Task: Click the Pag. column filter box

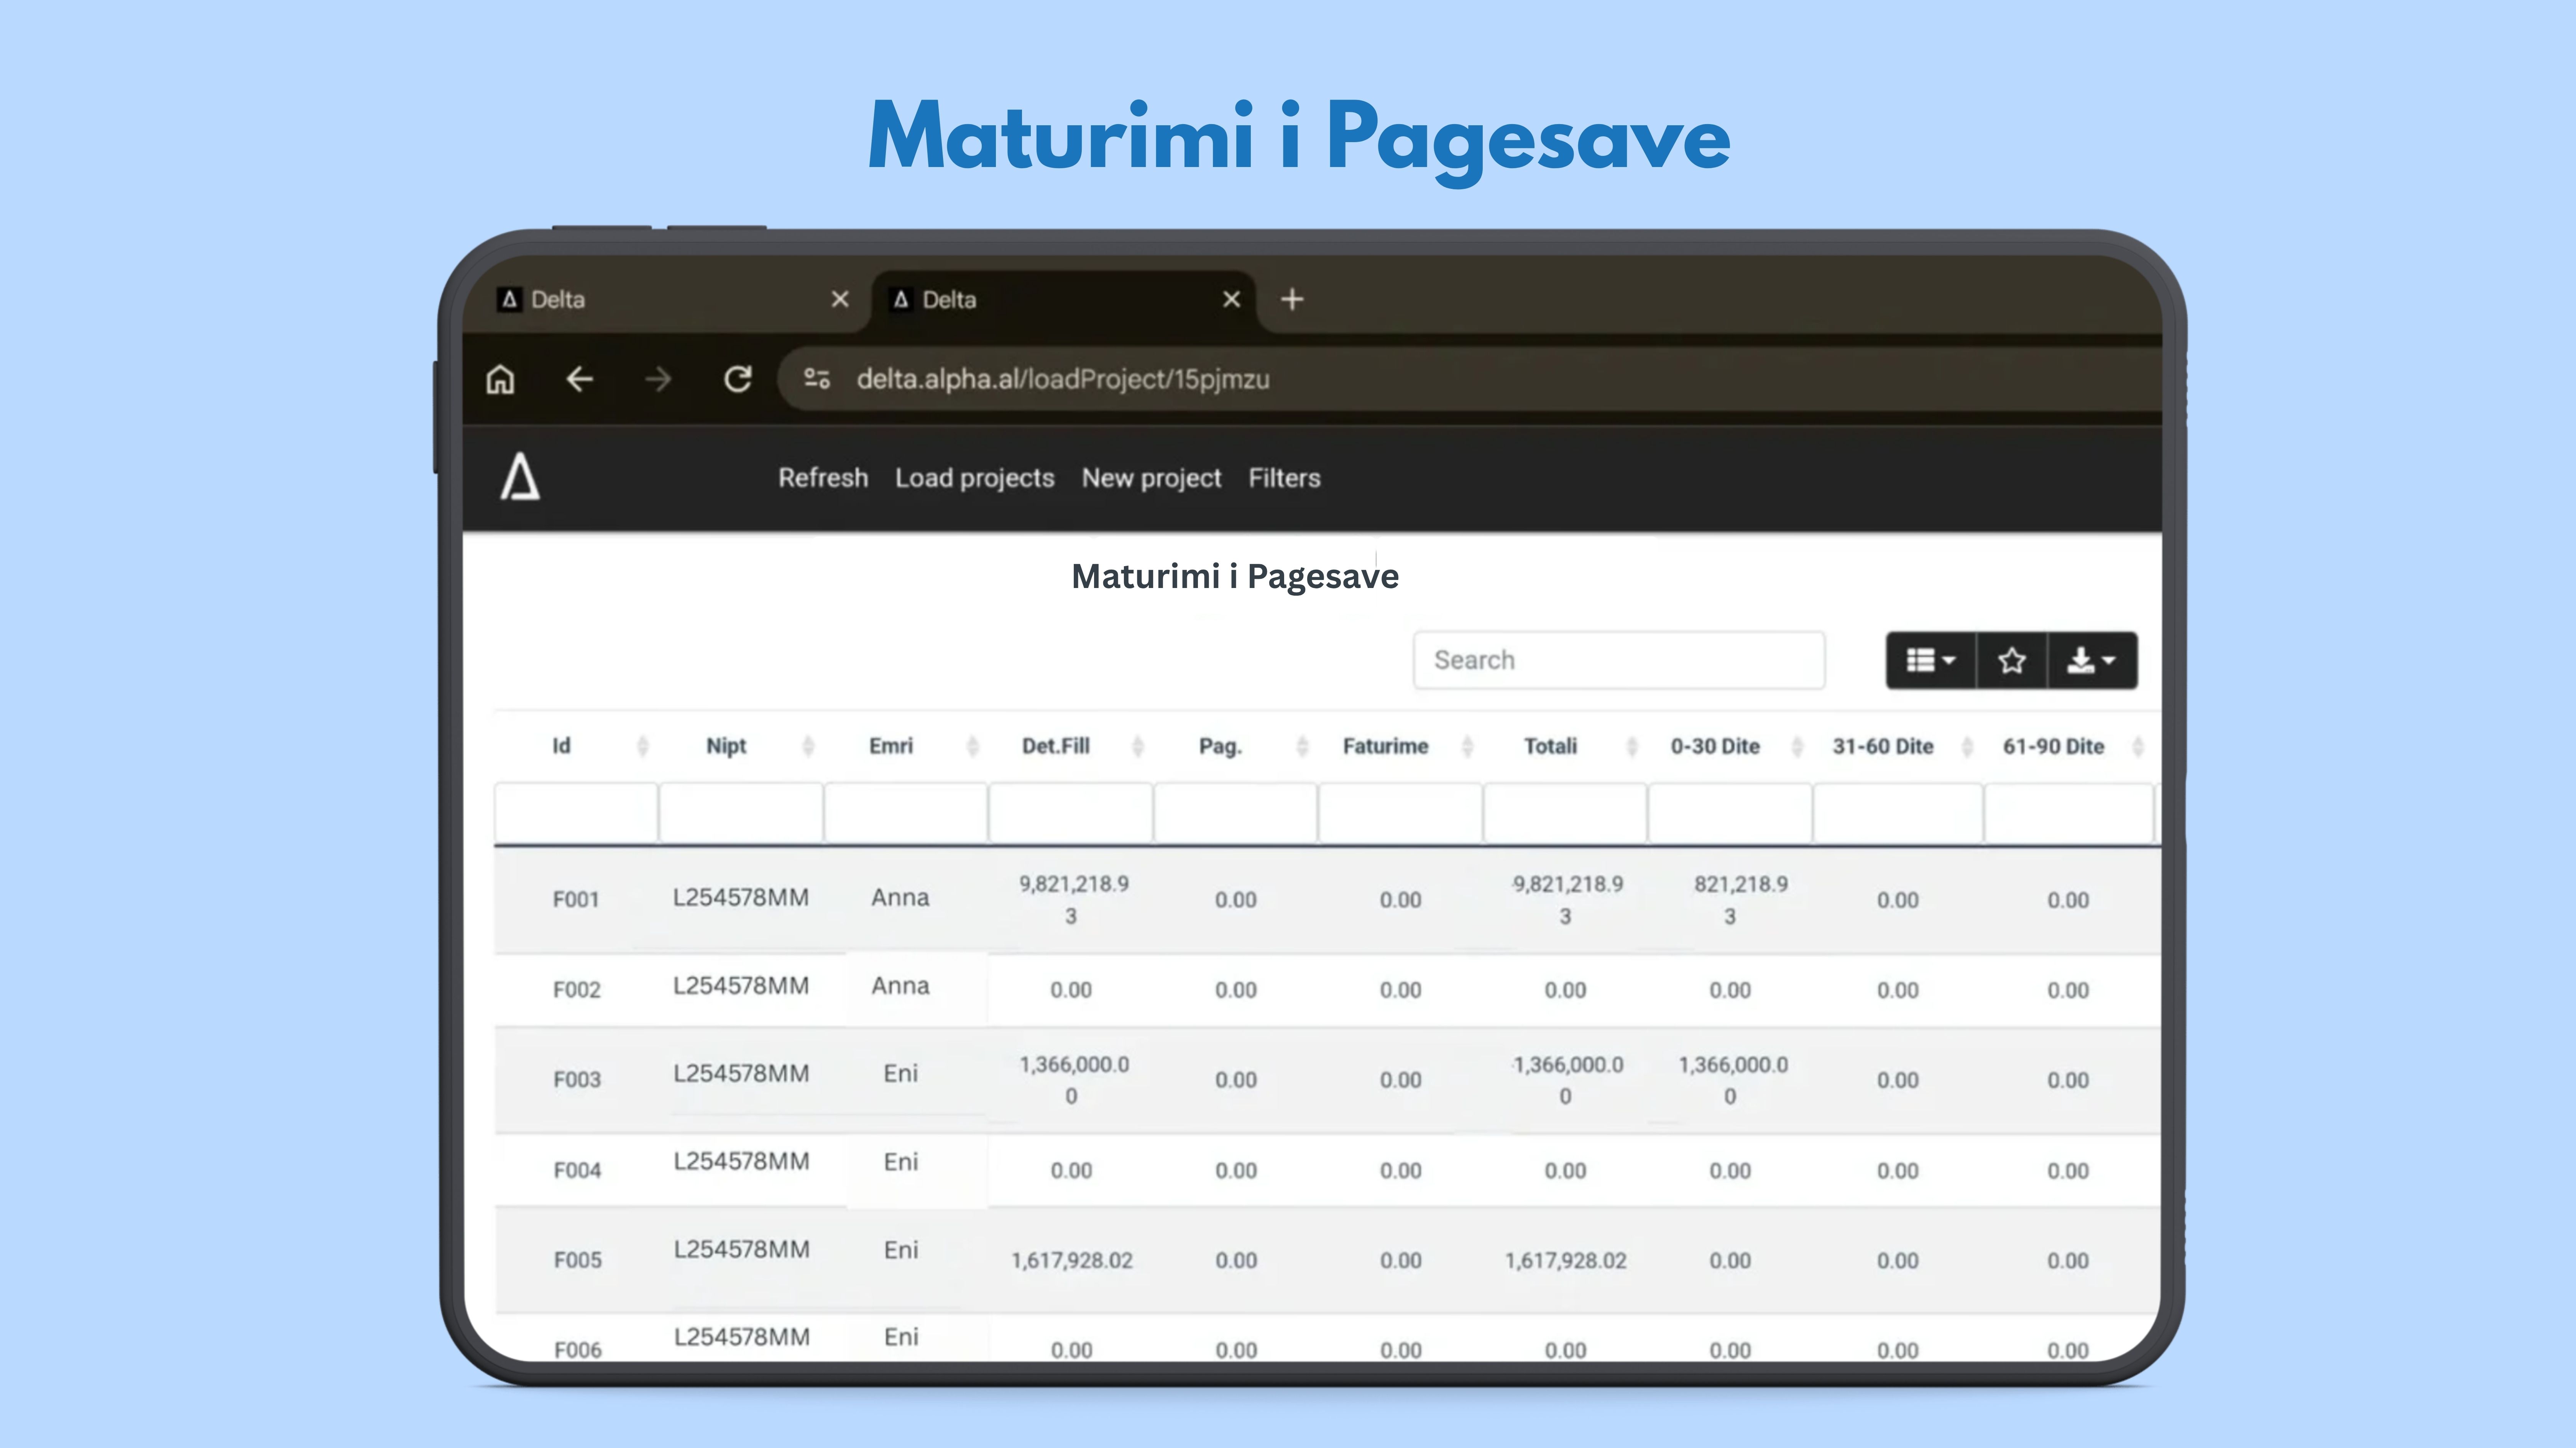Action: (x=1236, y=812)
